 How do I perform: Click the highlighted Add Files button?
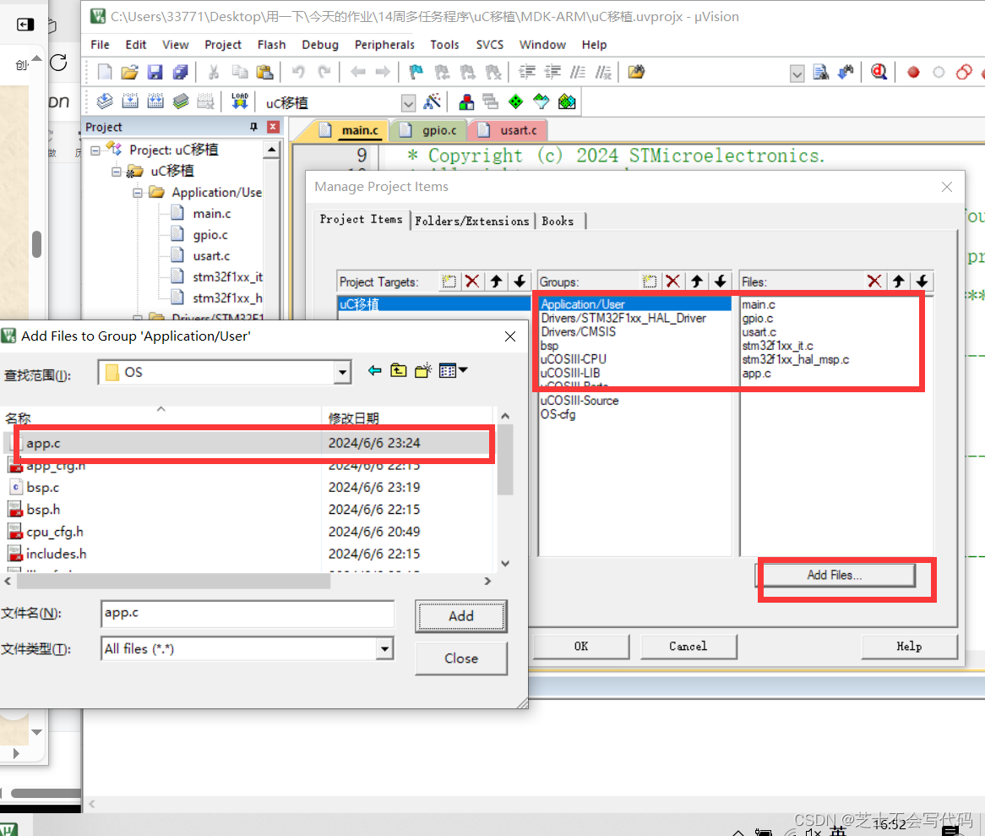836,575
